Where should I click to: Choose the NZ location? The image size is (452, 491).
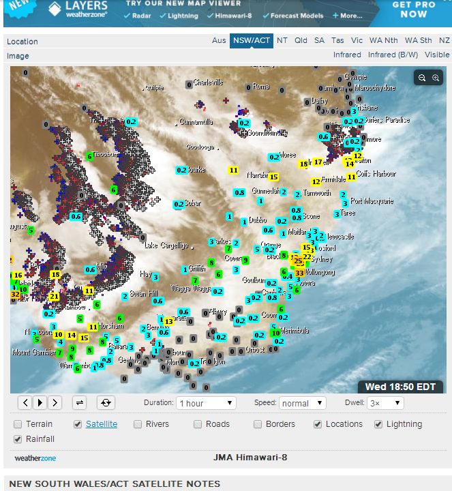coord(445,41)
